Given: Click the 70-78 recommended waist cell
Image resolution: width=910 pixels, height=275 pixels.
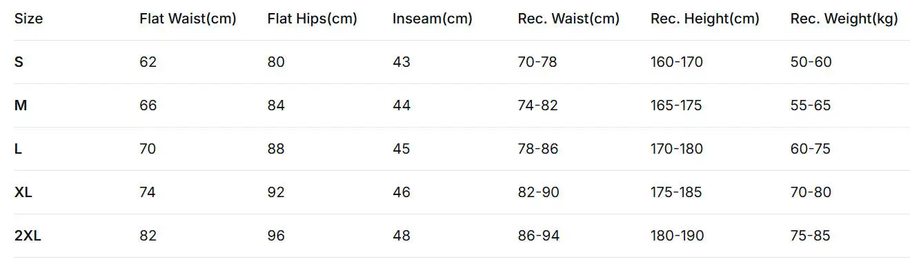Looking at the screenshot, I should click(537, 62).
